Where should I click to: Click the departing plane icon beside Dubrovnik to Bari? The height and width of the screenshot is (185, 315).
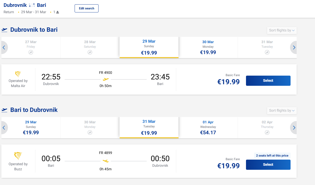pos(4,30)
